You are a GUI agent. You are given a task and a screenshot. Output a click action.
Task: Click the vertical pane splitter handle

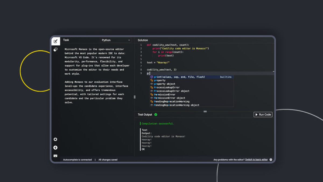(x=135, y=97)
